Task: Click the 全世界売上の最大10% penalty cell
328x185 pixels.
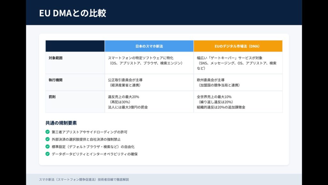Action: pyautogui.click(x=238, y=102)
